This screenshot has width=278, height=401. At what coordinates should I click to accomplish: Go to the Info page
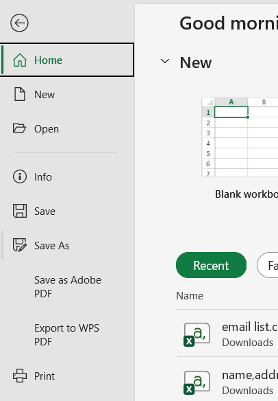(x=43, y=177)
